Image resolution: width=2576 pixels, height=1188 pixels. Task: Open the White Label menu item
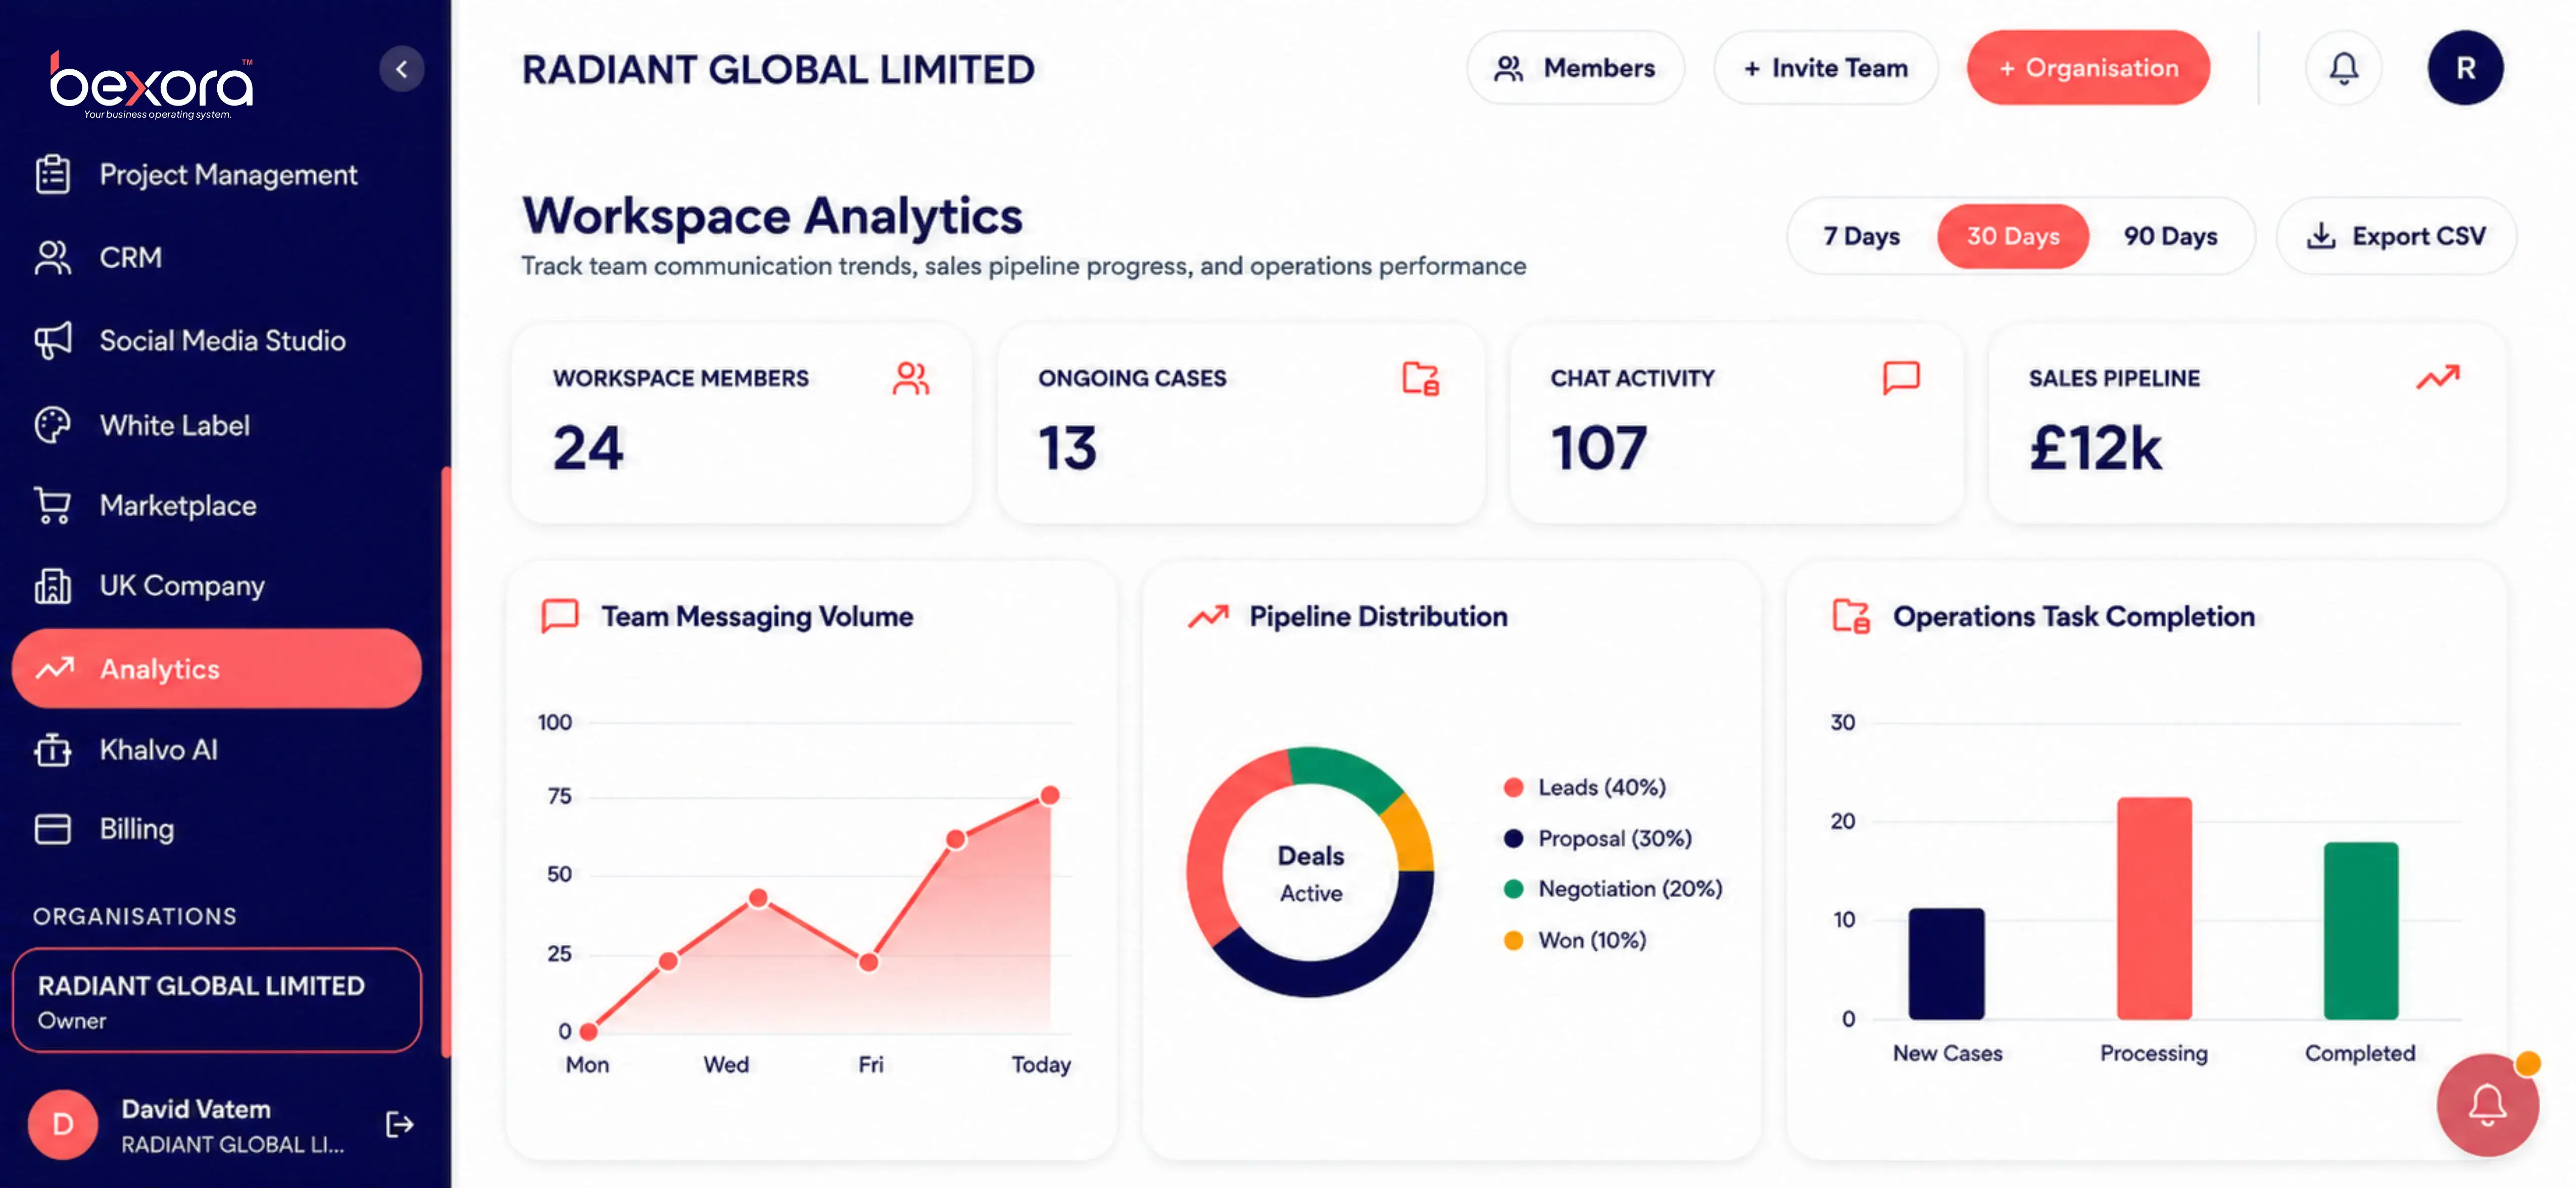coord(216,425)
